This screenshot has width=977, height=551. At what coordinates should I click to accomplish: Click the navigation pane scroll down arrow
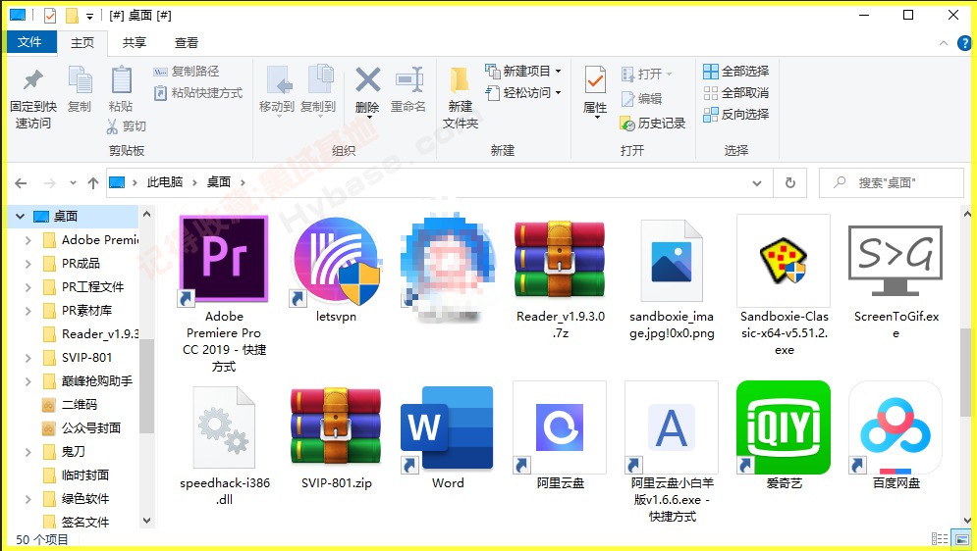pos(147,521)
